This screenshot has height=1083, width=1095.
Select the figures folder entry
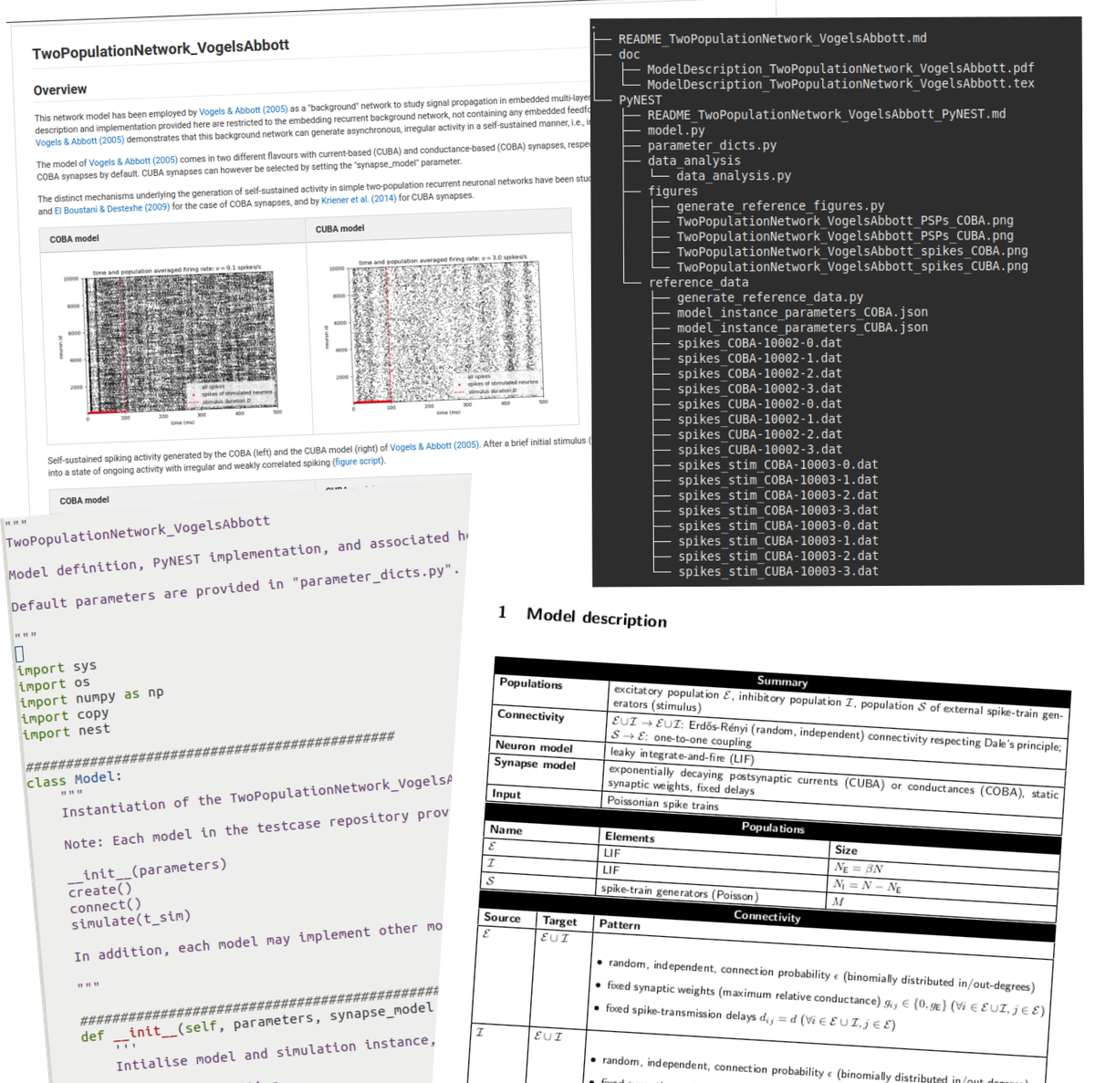pyautogui.click(x=673, y=191)
